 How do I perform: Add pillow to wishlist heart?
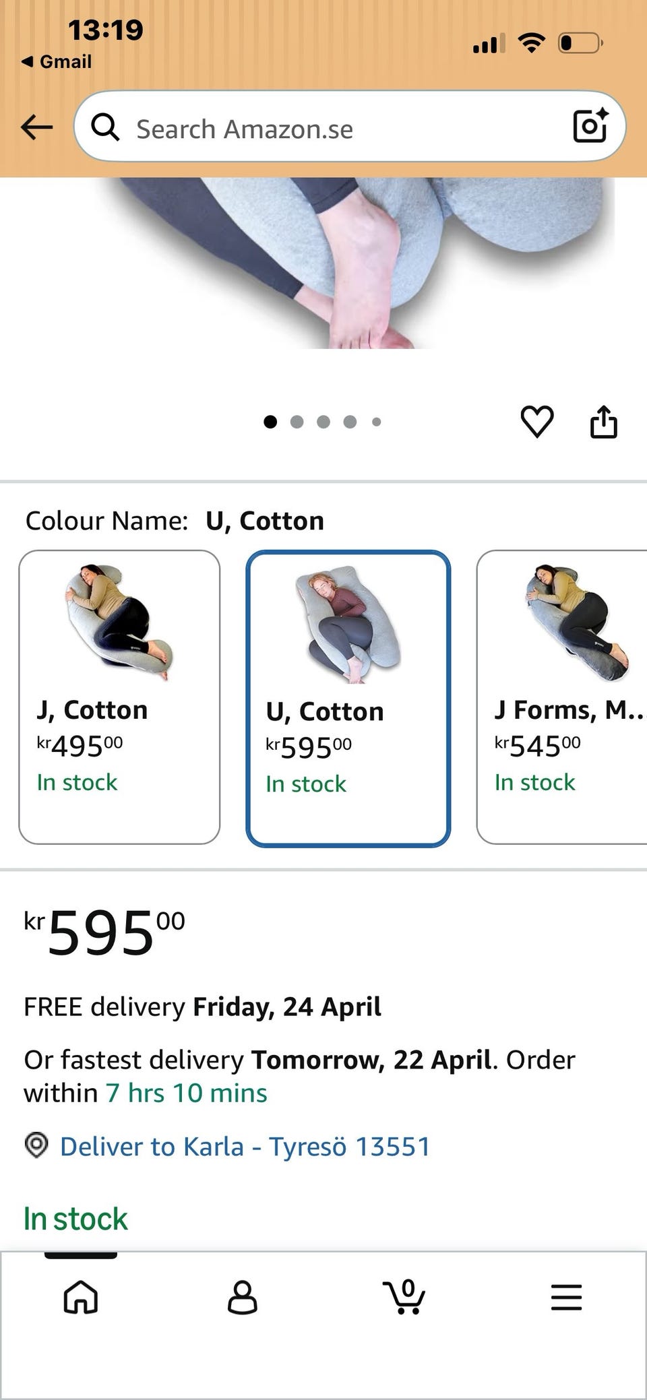[x=537, y=422]
